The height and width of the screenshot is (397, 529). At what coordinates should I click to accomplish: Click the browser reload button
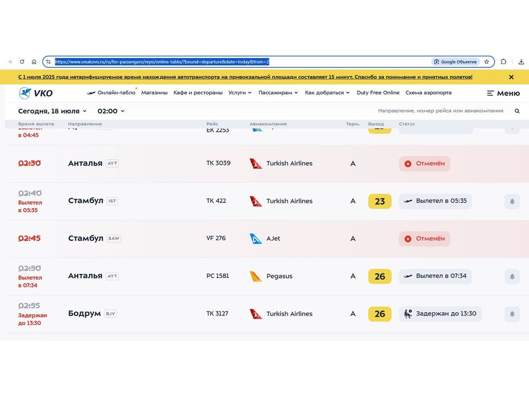(22, 62)
